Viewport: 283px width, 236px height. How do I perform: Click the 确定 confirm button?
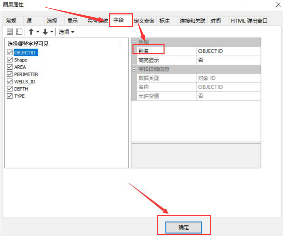[183, 227]
